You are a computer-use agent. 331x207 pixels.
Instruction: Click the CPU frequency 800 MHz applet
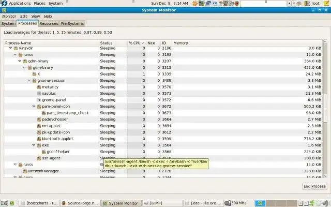pyautogui.click(x=236, y=203)
